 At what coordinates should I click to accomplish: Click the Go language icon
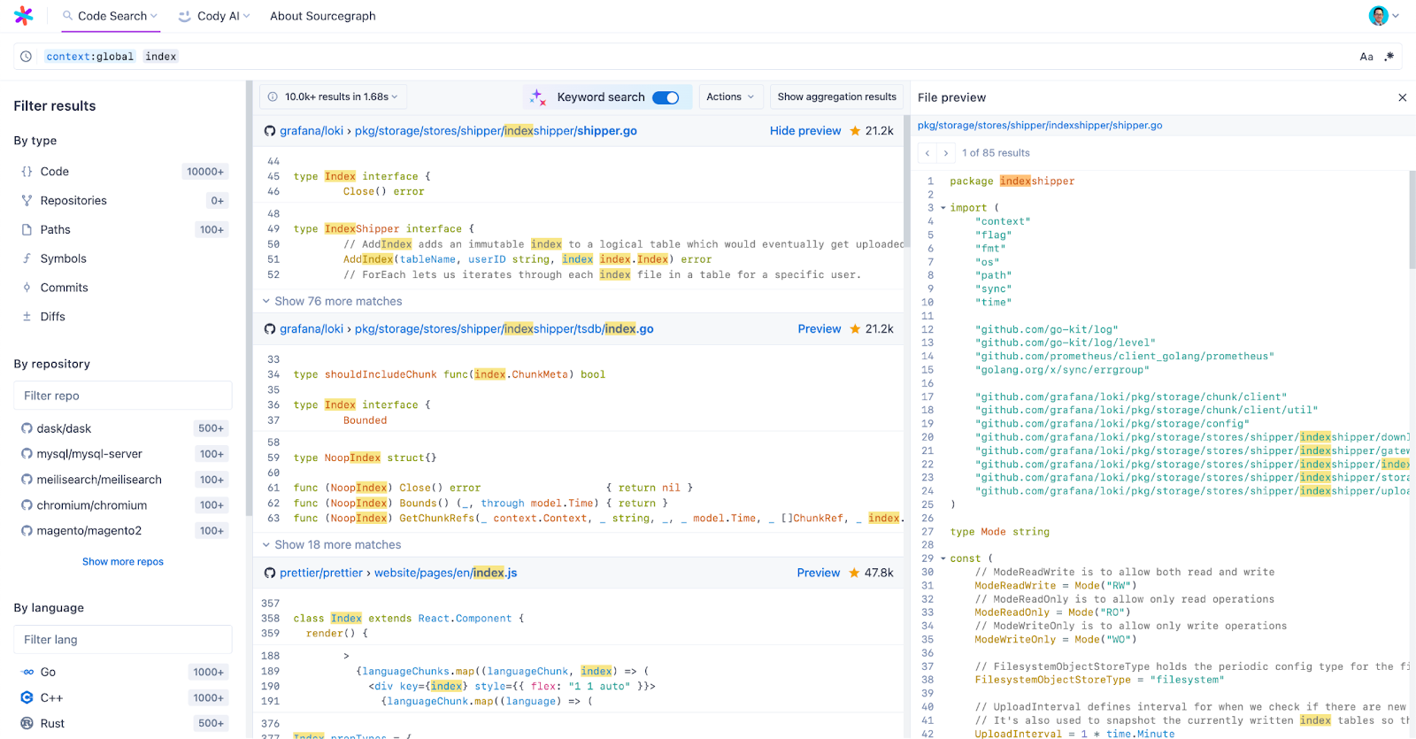pos(27,673)
